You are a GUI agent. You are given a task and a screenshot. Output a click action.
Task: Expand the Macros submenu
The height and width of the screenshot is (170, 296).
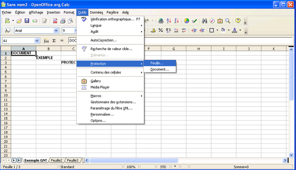tap(110, 96)
